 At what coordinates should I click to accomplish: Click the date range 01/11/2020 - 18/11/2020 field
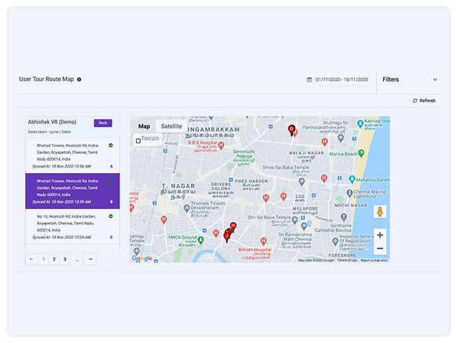342,79
